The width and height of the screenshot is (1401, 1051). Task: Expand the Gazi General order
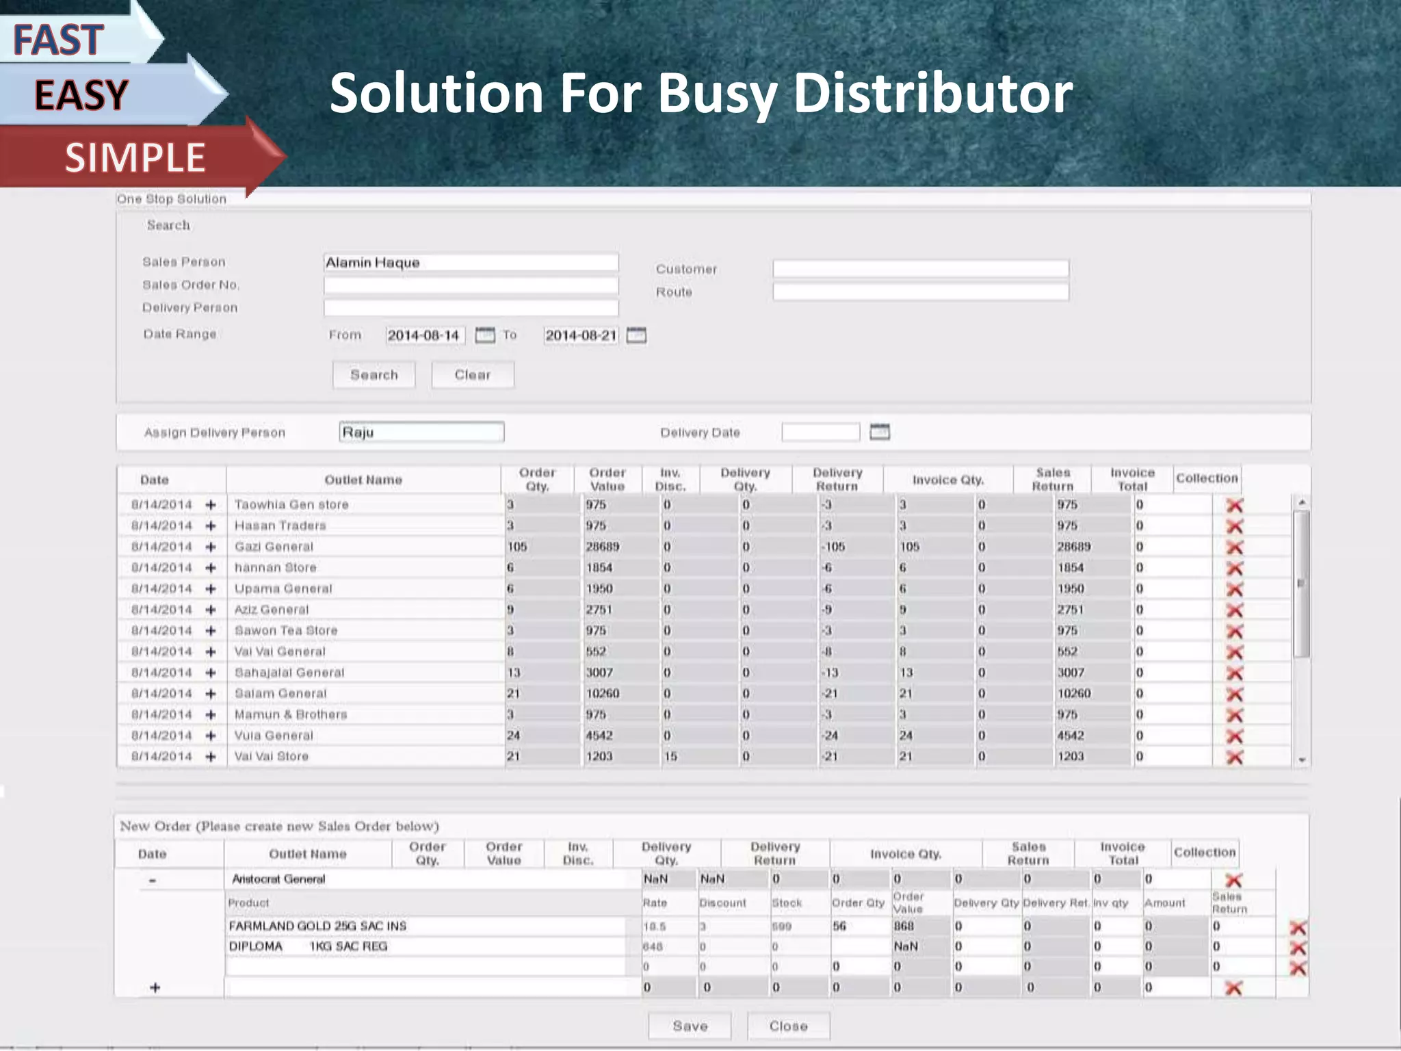click(211, 547)
